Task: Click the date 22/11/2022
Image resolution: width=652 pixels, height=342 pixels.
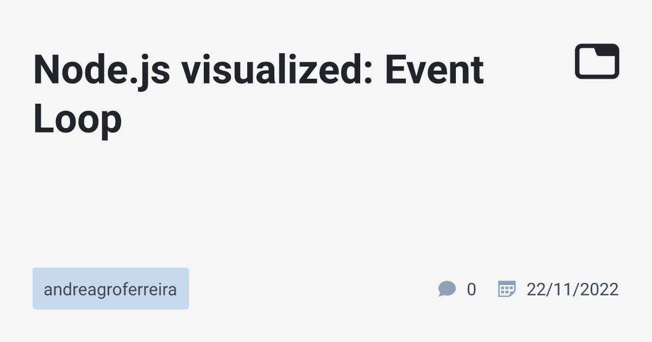Action: click(572, 289)
